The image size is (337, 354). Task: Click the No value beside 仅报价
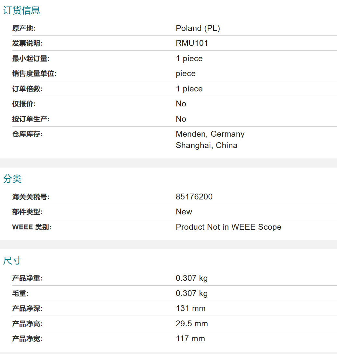pos(181,104)
